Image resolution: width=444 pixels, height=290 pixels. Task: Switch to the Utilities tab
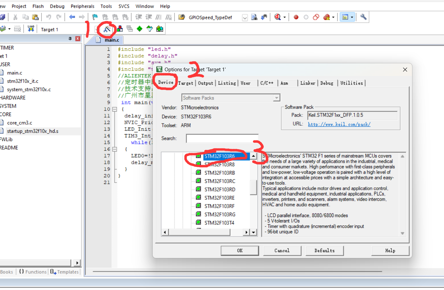click(x=352, y=83)
